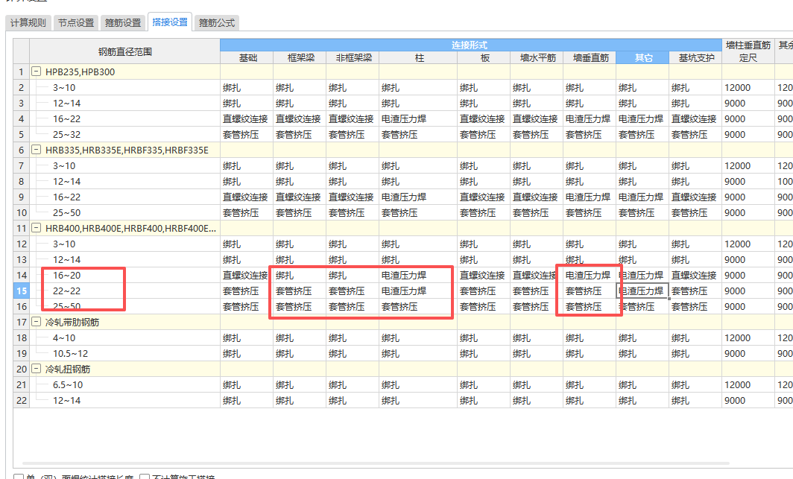
Task: Open the 节点设置 tab
Action: (x=76, y=23)
